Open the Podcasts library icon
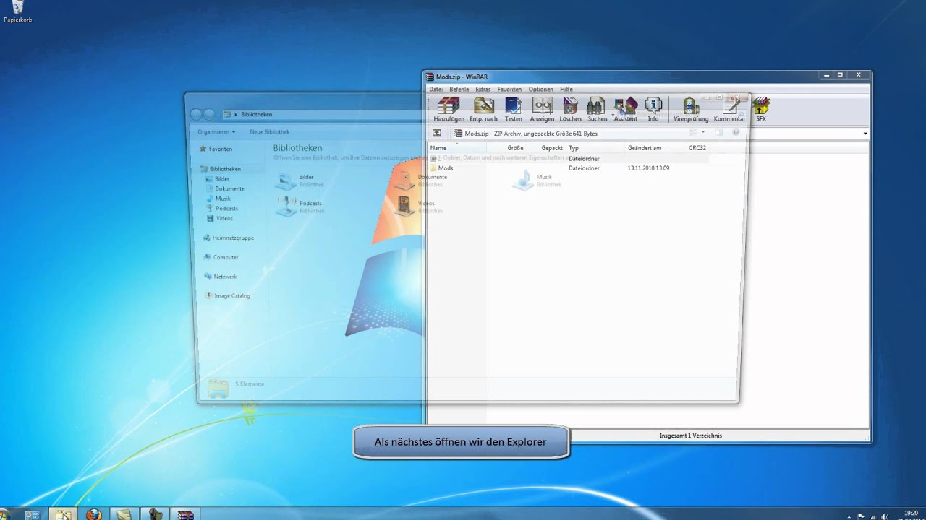926x520 pixels. pyautogui.click(x=286, y=207)
